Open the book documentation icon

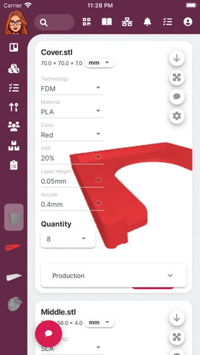[107, 22]
